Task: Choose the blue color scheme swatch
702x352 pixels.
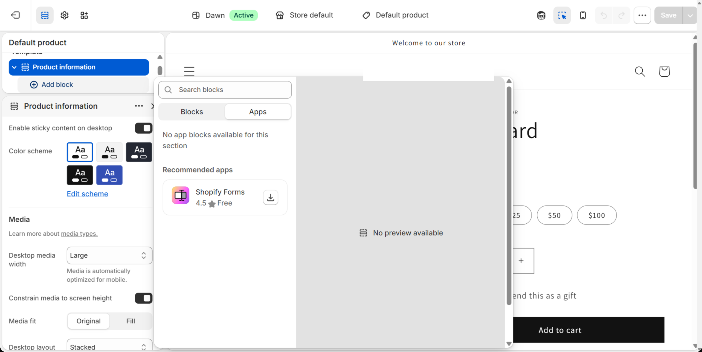Action: [109, 175]
